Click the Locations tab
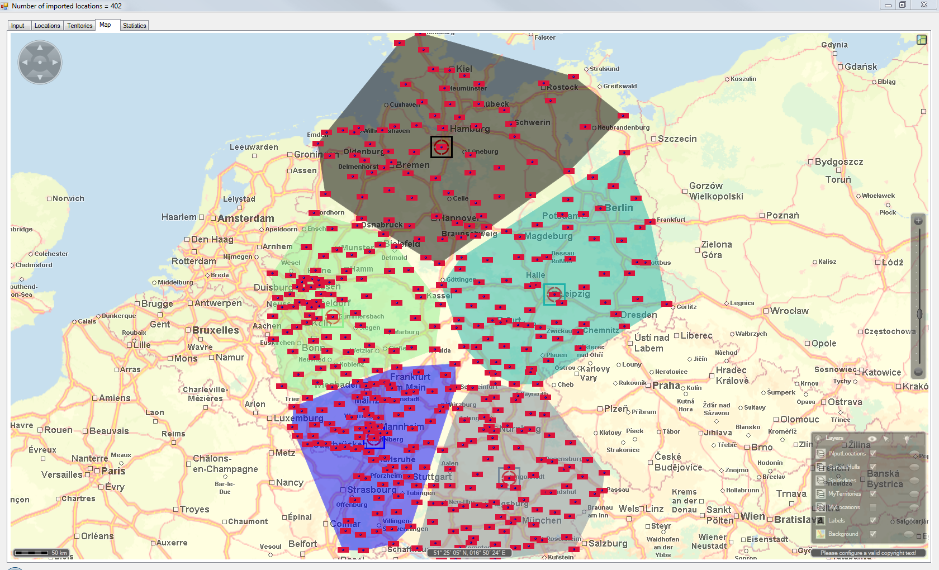The height and width of the screenshot is (570, 939). tap(47, 26)
